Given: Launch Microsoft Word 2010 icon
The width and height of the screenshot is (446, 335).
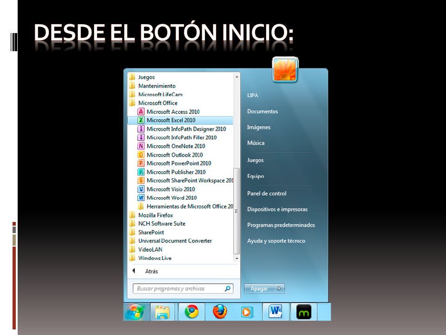Looking at the screenshot, I should [x=141, y=198].
